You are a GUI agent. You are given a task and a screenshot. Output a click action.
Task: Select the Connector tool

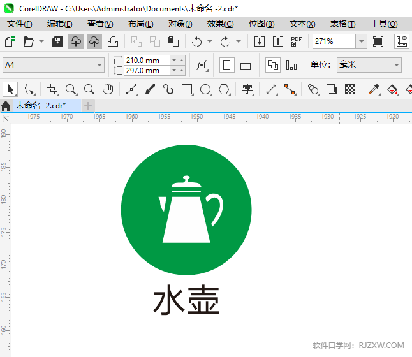(290, 90)
